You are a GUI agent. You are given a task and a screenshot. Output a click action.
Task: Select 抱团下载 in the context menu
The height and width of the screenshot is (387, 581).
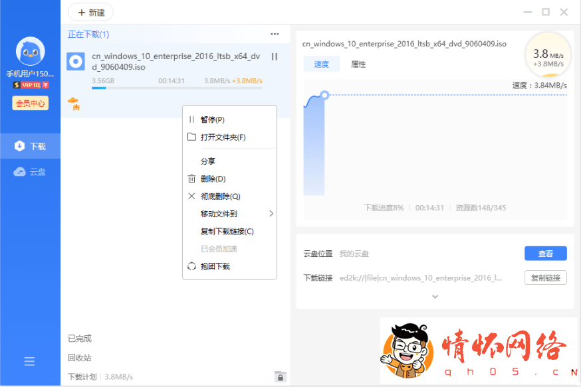pyautogui.click(x=229, y=266)
